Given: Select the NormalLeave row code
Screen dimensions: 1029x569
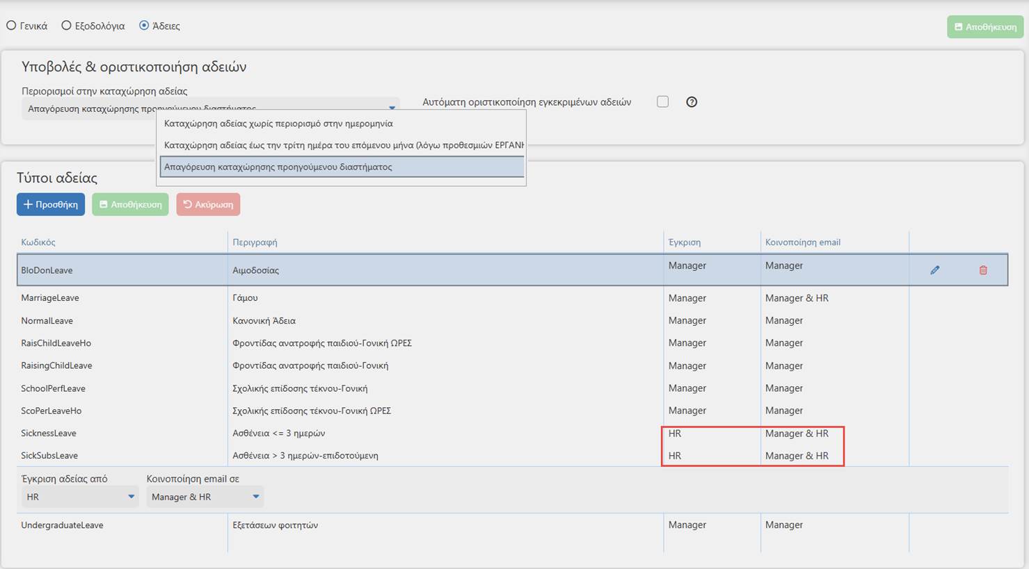Looking at the screenshot, I should [47, 320].
